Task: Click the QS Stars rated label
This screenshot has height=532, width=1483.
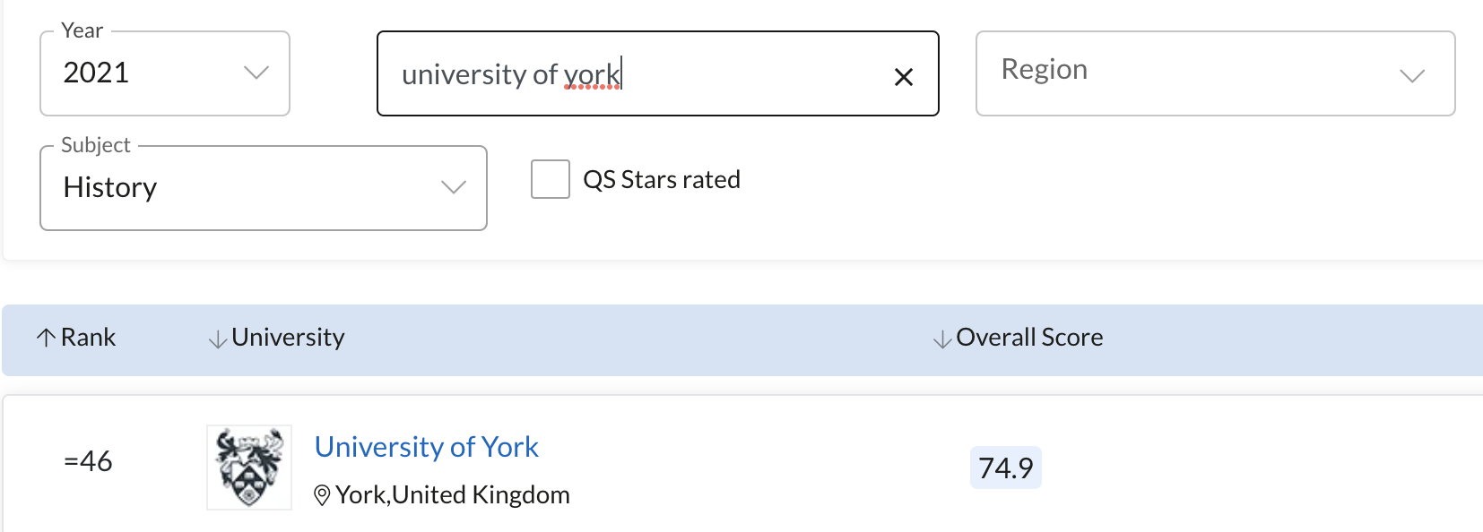Action: (662, 180)
